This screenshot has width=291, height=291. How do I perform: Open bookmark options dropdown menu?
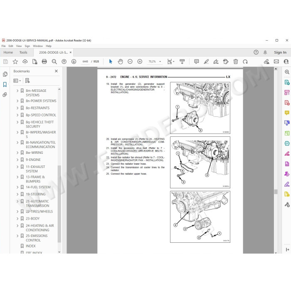17,81
